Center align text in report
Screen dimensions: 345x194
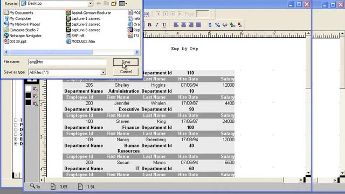pyautogui.click(x=183, y=25)
